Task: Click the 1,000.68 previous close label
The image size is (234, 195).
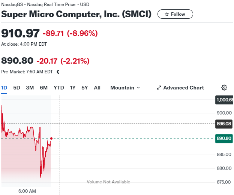Action: (x=224, y=100)
